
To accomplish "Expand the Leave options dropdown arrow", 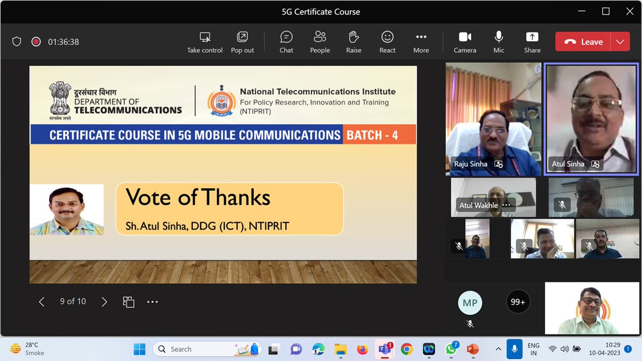I will tap(620, 42).
